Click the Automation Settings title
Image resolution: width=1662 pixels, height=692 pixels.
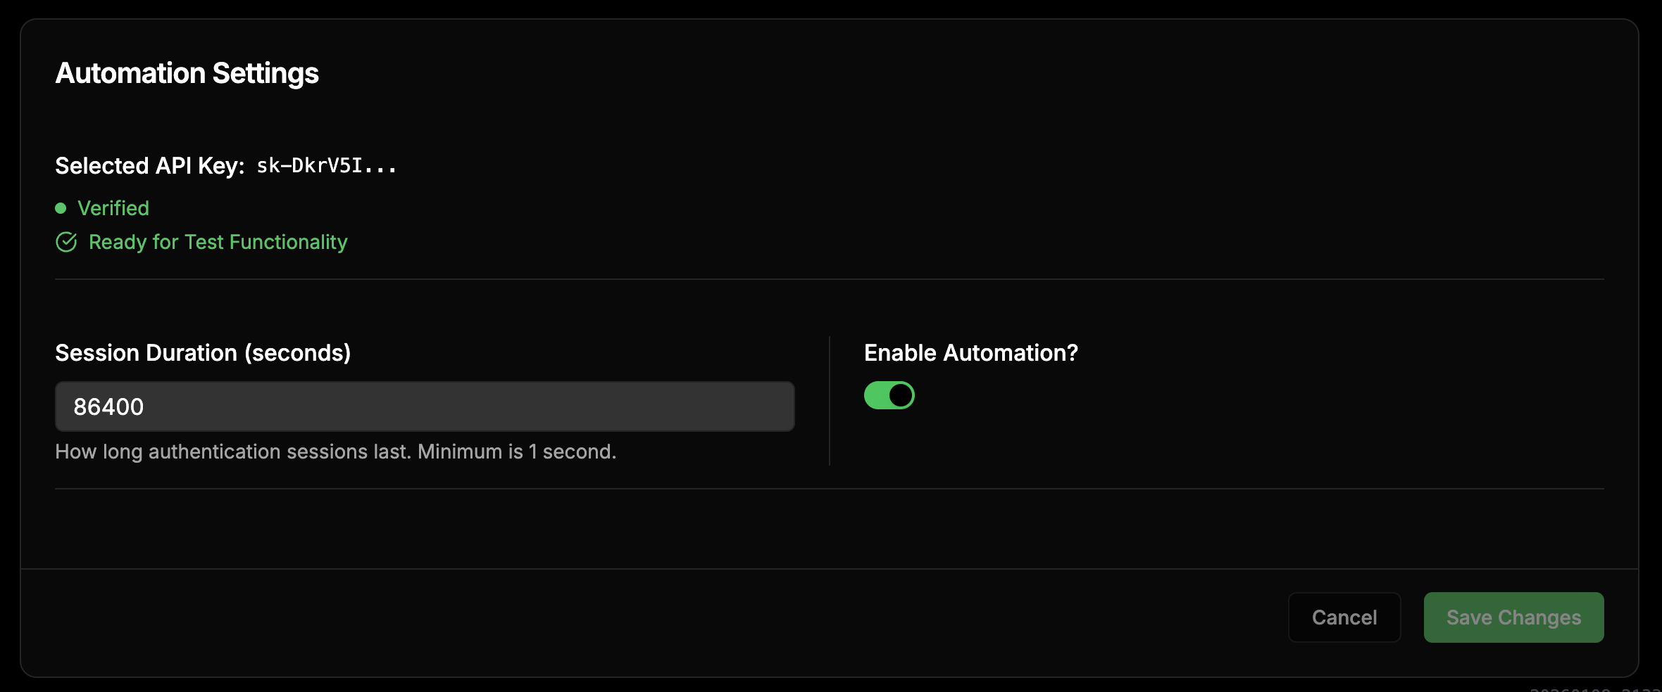point(187,72)
